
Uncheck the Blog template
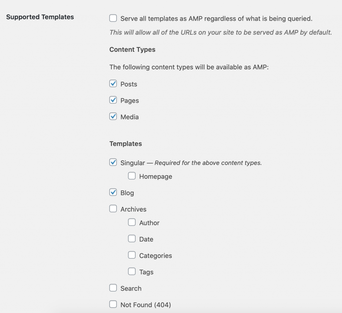click(113, 193)
